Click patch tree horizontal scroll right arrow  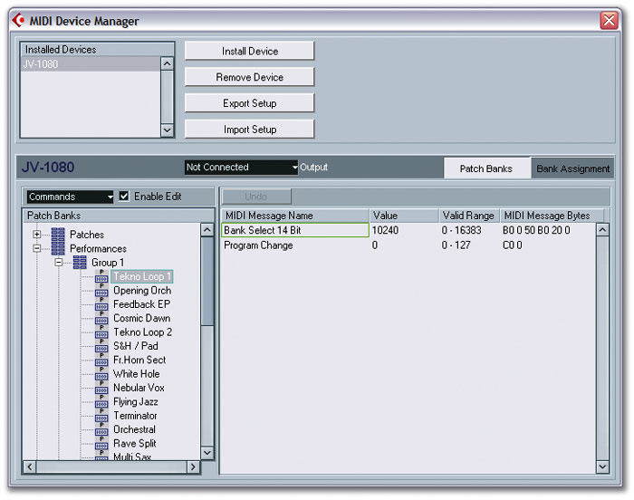click(x=193, y=466)
